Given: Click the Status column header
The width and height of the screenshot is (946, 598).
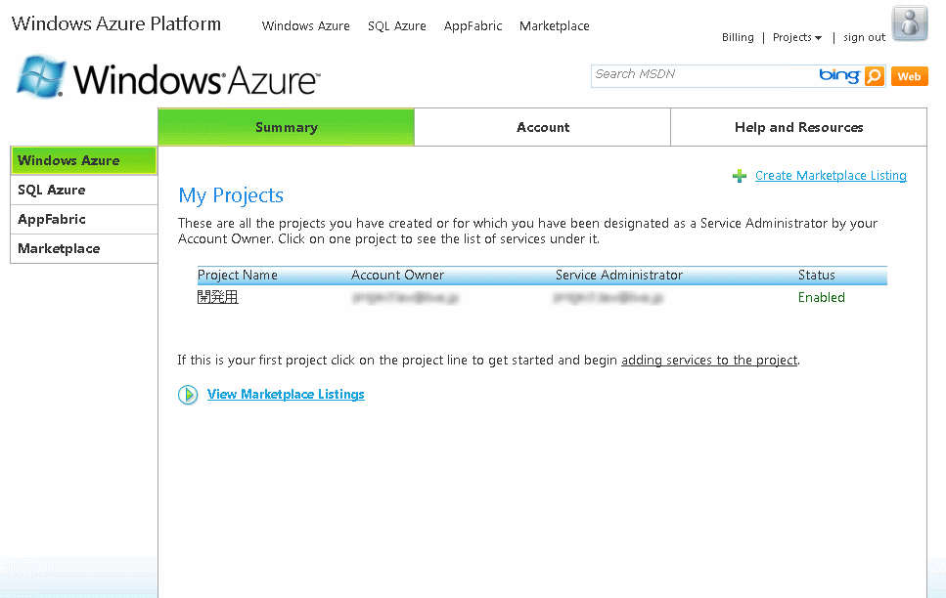Looking at the screenshot, I should [x=816, y=275].
